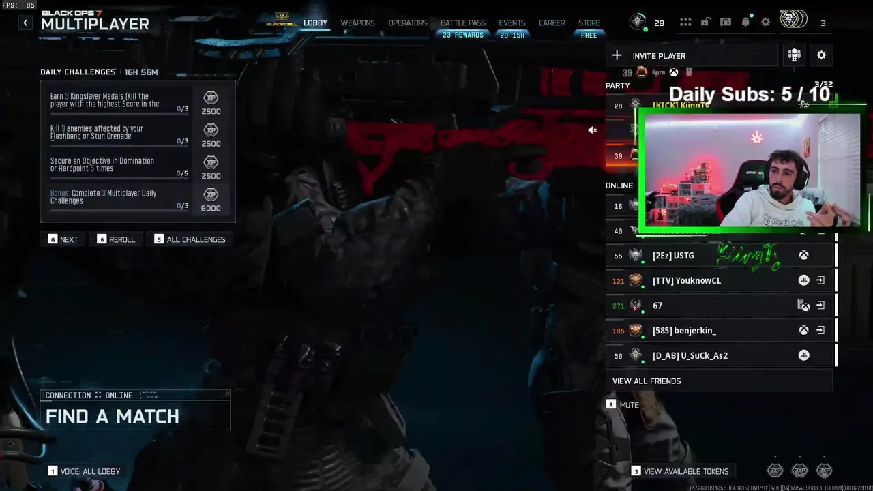The height and width of the screenshot is (491, 873).
Task: Click XP icon on Kingslayer Medals challenge
Action: pos(211,98)
